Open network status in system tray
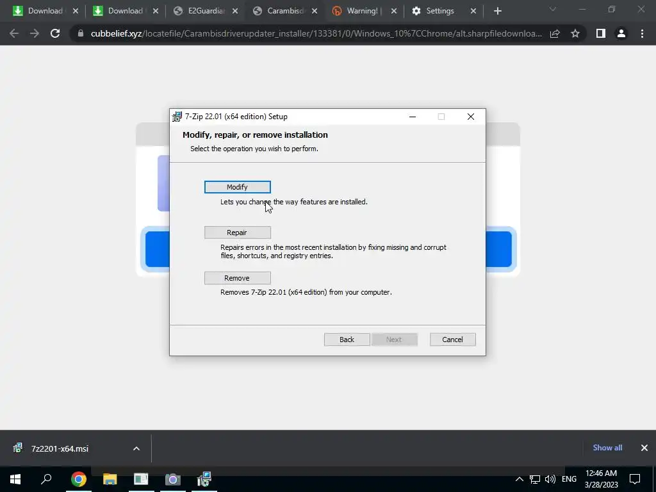The width and height of the screenshot is (656, 492). (535, 479)
